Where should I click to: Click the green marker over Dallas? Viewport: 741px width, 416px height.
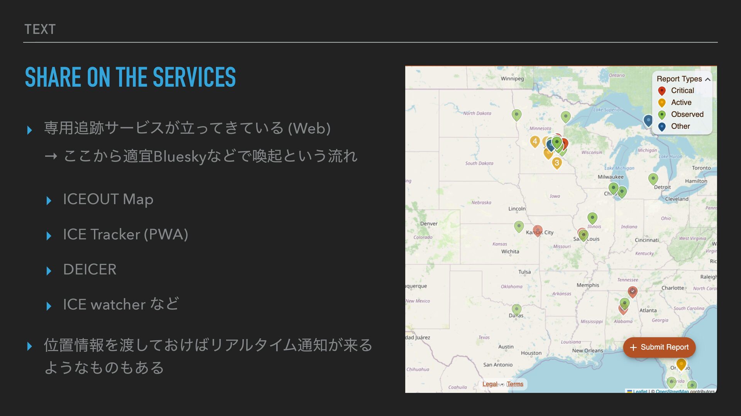tap(516, 309)
